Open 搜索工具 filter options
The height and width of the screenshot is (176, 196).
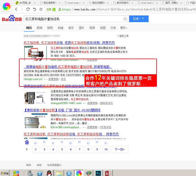(x=123, y=36)
